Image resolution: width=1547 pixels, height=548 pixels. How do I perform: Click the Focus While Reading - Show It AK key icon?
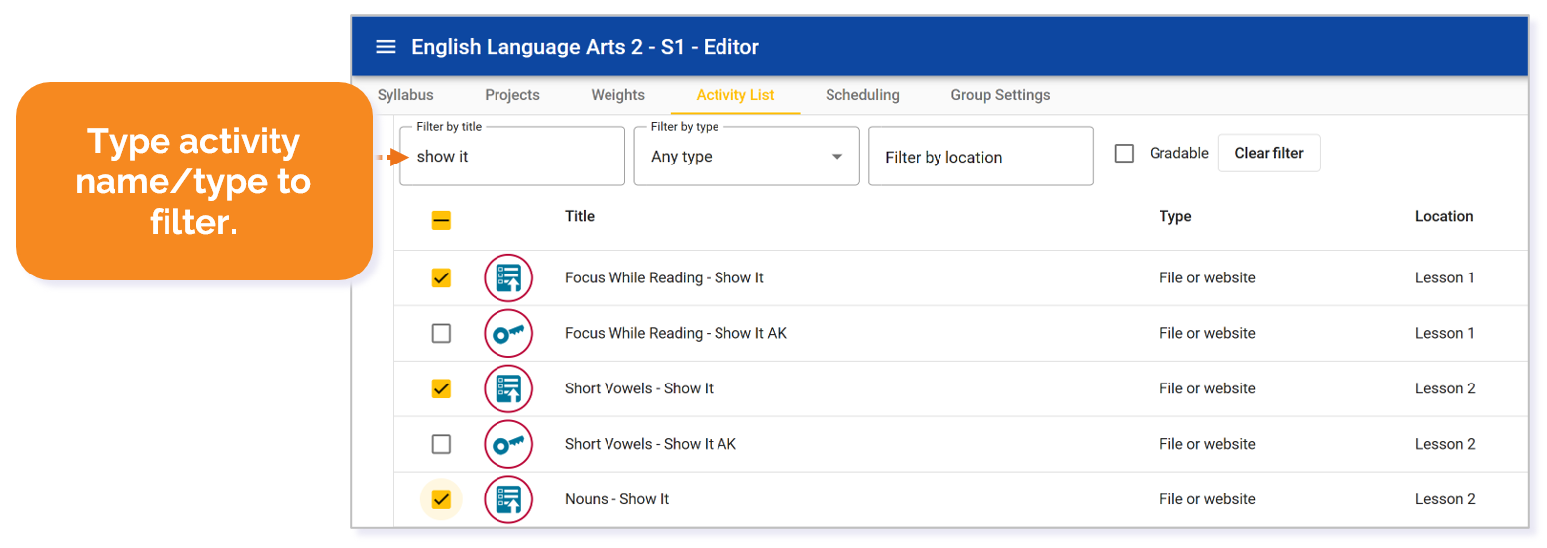[508, 334]
